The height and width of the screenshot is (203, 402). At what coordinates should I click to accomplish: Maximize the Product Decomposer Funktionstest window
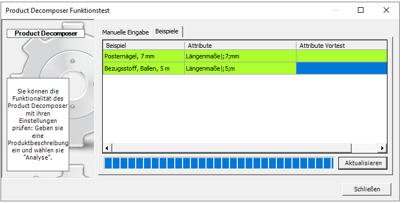tap(361, 10)
